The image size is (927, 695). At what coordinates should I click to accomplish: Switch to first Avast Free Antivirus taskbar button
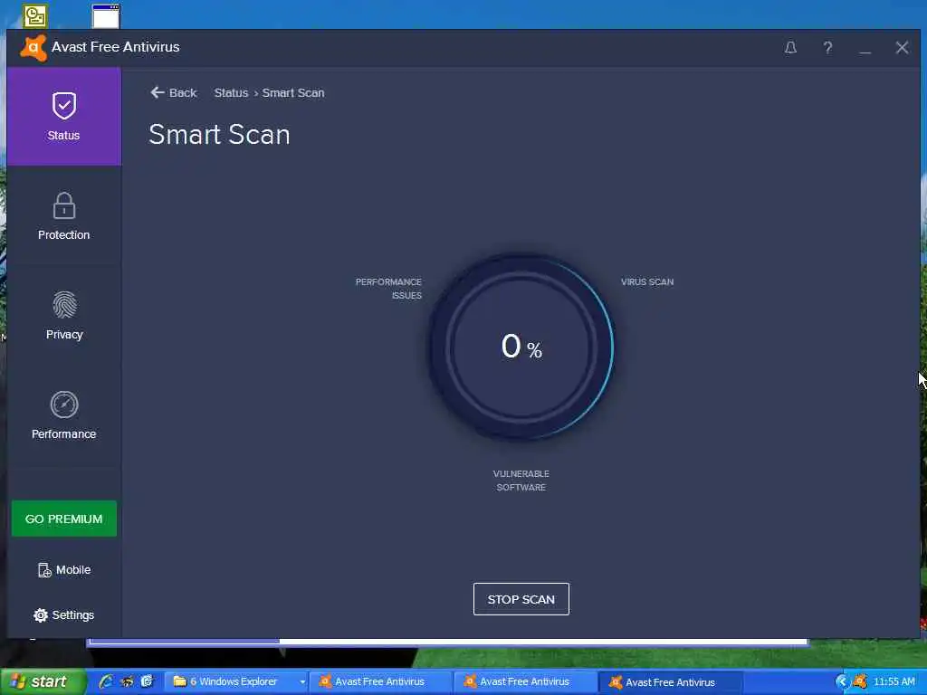(x=380, y=681)
